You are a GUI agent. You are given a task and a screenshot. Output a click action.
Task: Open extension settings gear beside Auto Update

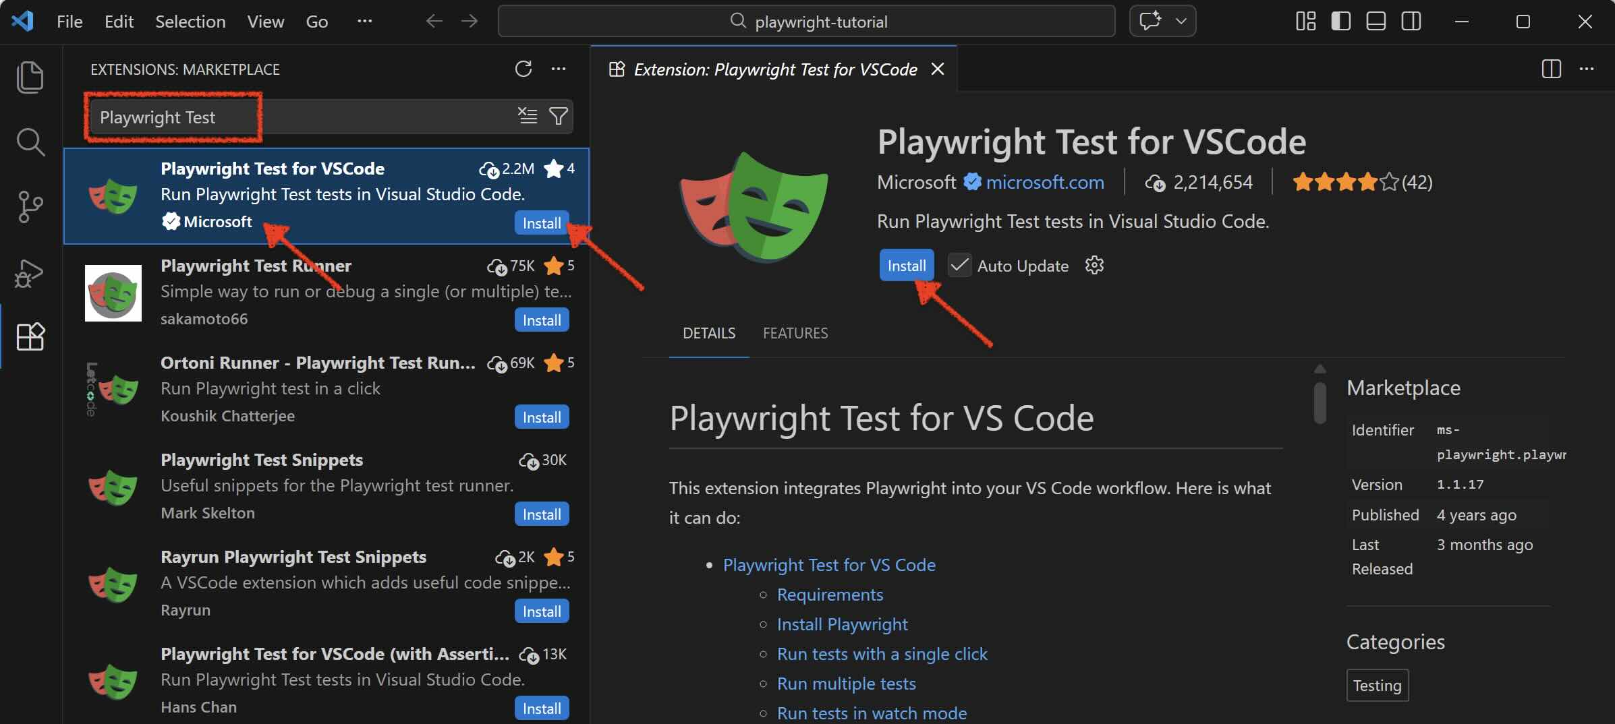click(x=1094, y=265)
